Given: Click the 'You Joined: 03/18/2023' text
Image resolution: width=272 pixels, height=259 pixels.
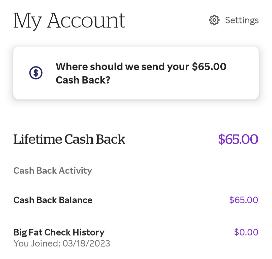Looking at the screenshot, I should click(62, 243).
